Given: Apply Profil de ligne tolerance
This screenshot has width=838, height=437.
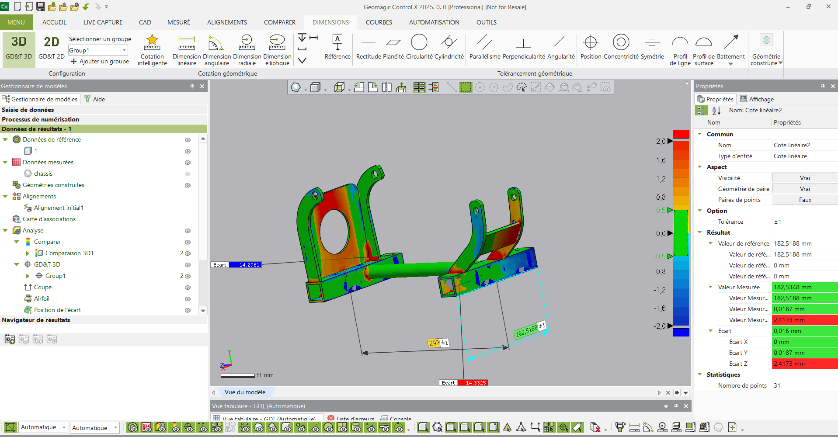Looking at the screenshot, I should (680, 50).
